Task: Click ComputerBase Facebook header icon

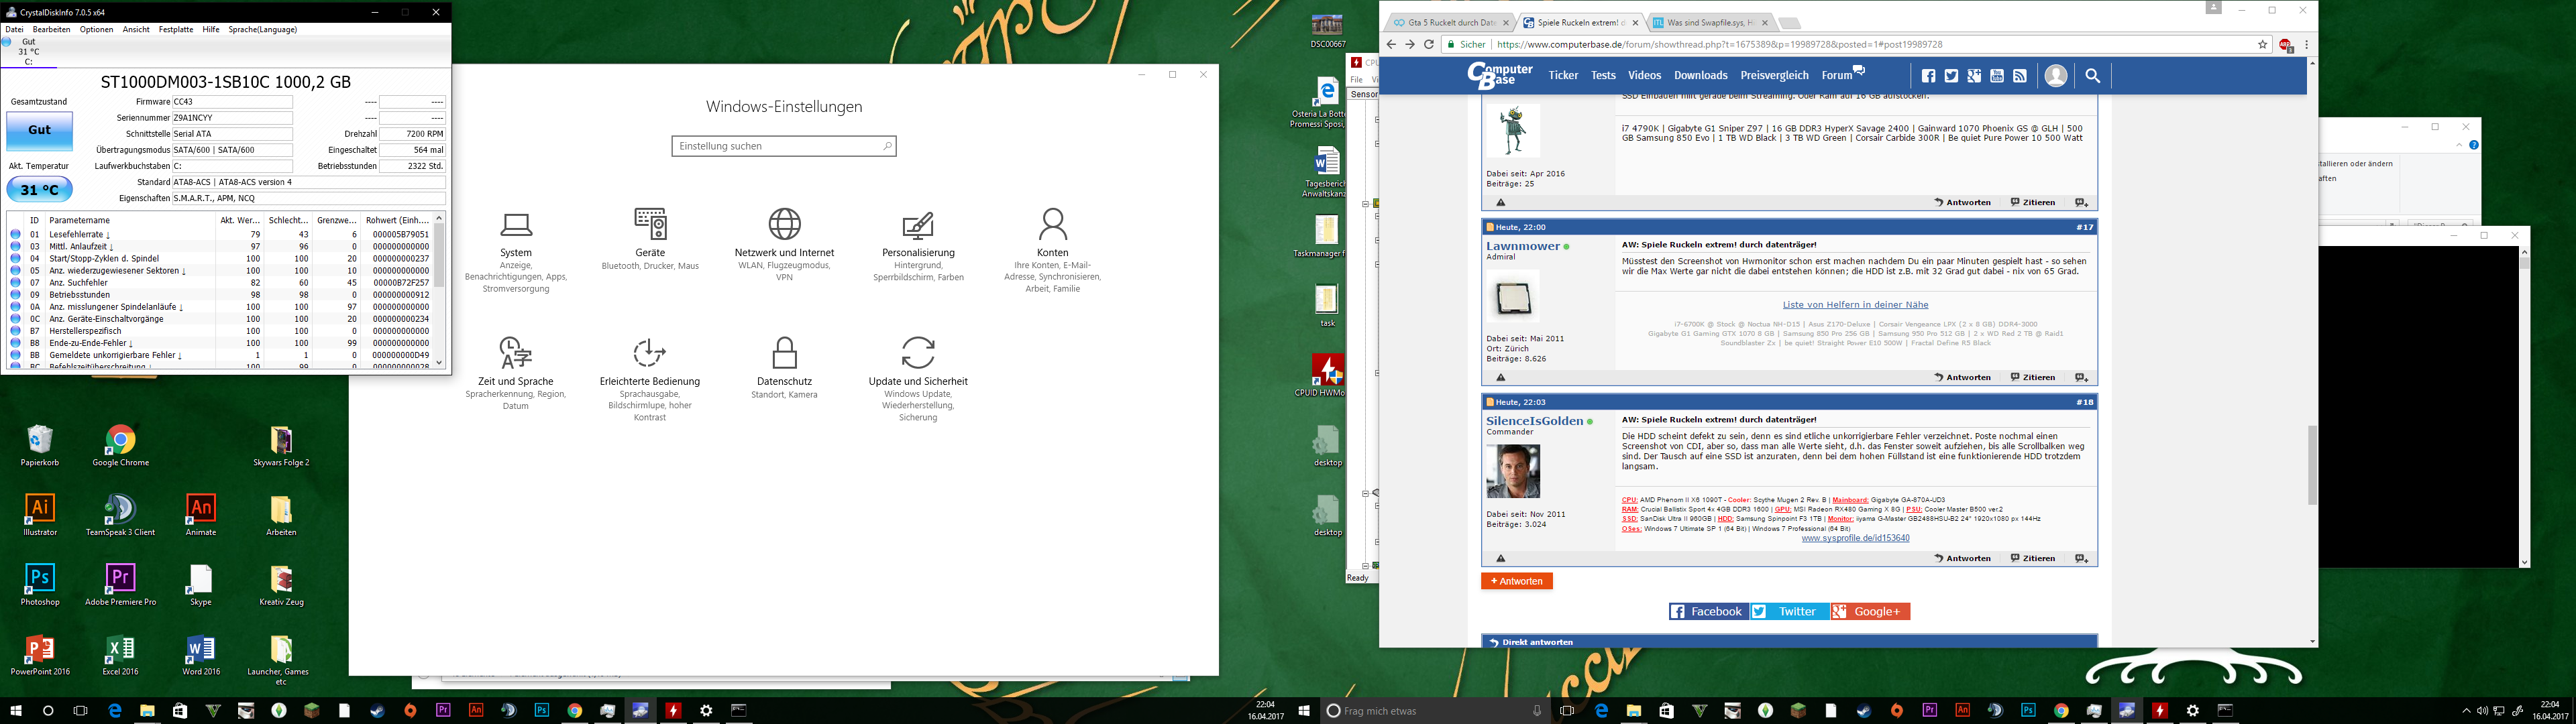Action: (1928, 76)
